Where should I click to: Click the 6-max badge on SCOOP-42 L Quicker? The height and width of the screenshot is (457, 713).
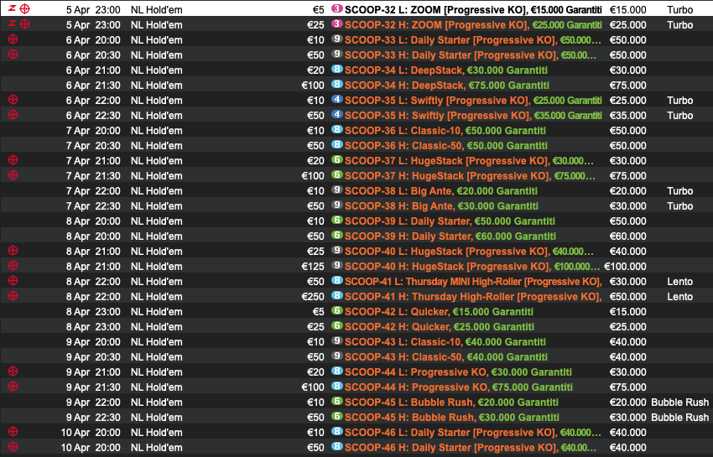[x=336, y=310]
